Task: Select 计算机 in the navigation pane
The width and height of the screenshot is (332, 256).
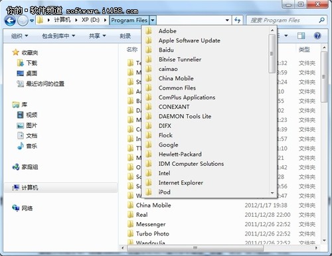Action: click(61, 188)
